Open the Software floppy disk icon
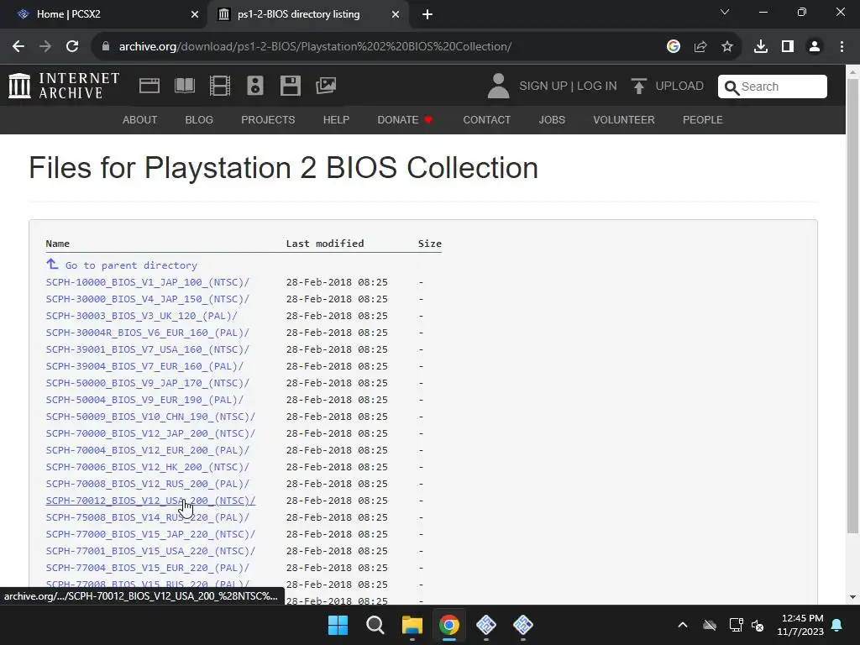 (x=290, y=86)
